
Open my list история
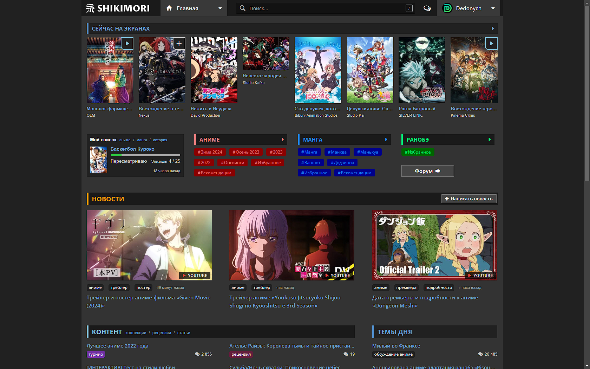coord(160,140)
